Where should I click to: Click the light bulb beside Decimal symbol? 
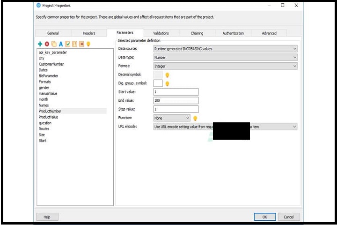tap(167, 75)
